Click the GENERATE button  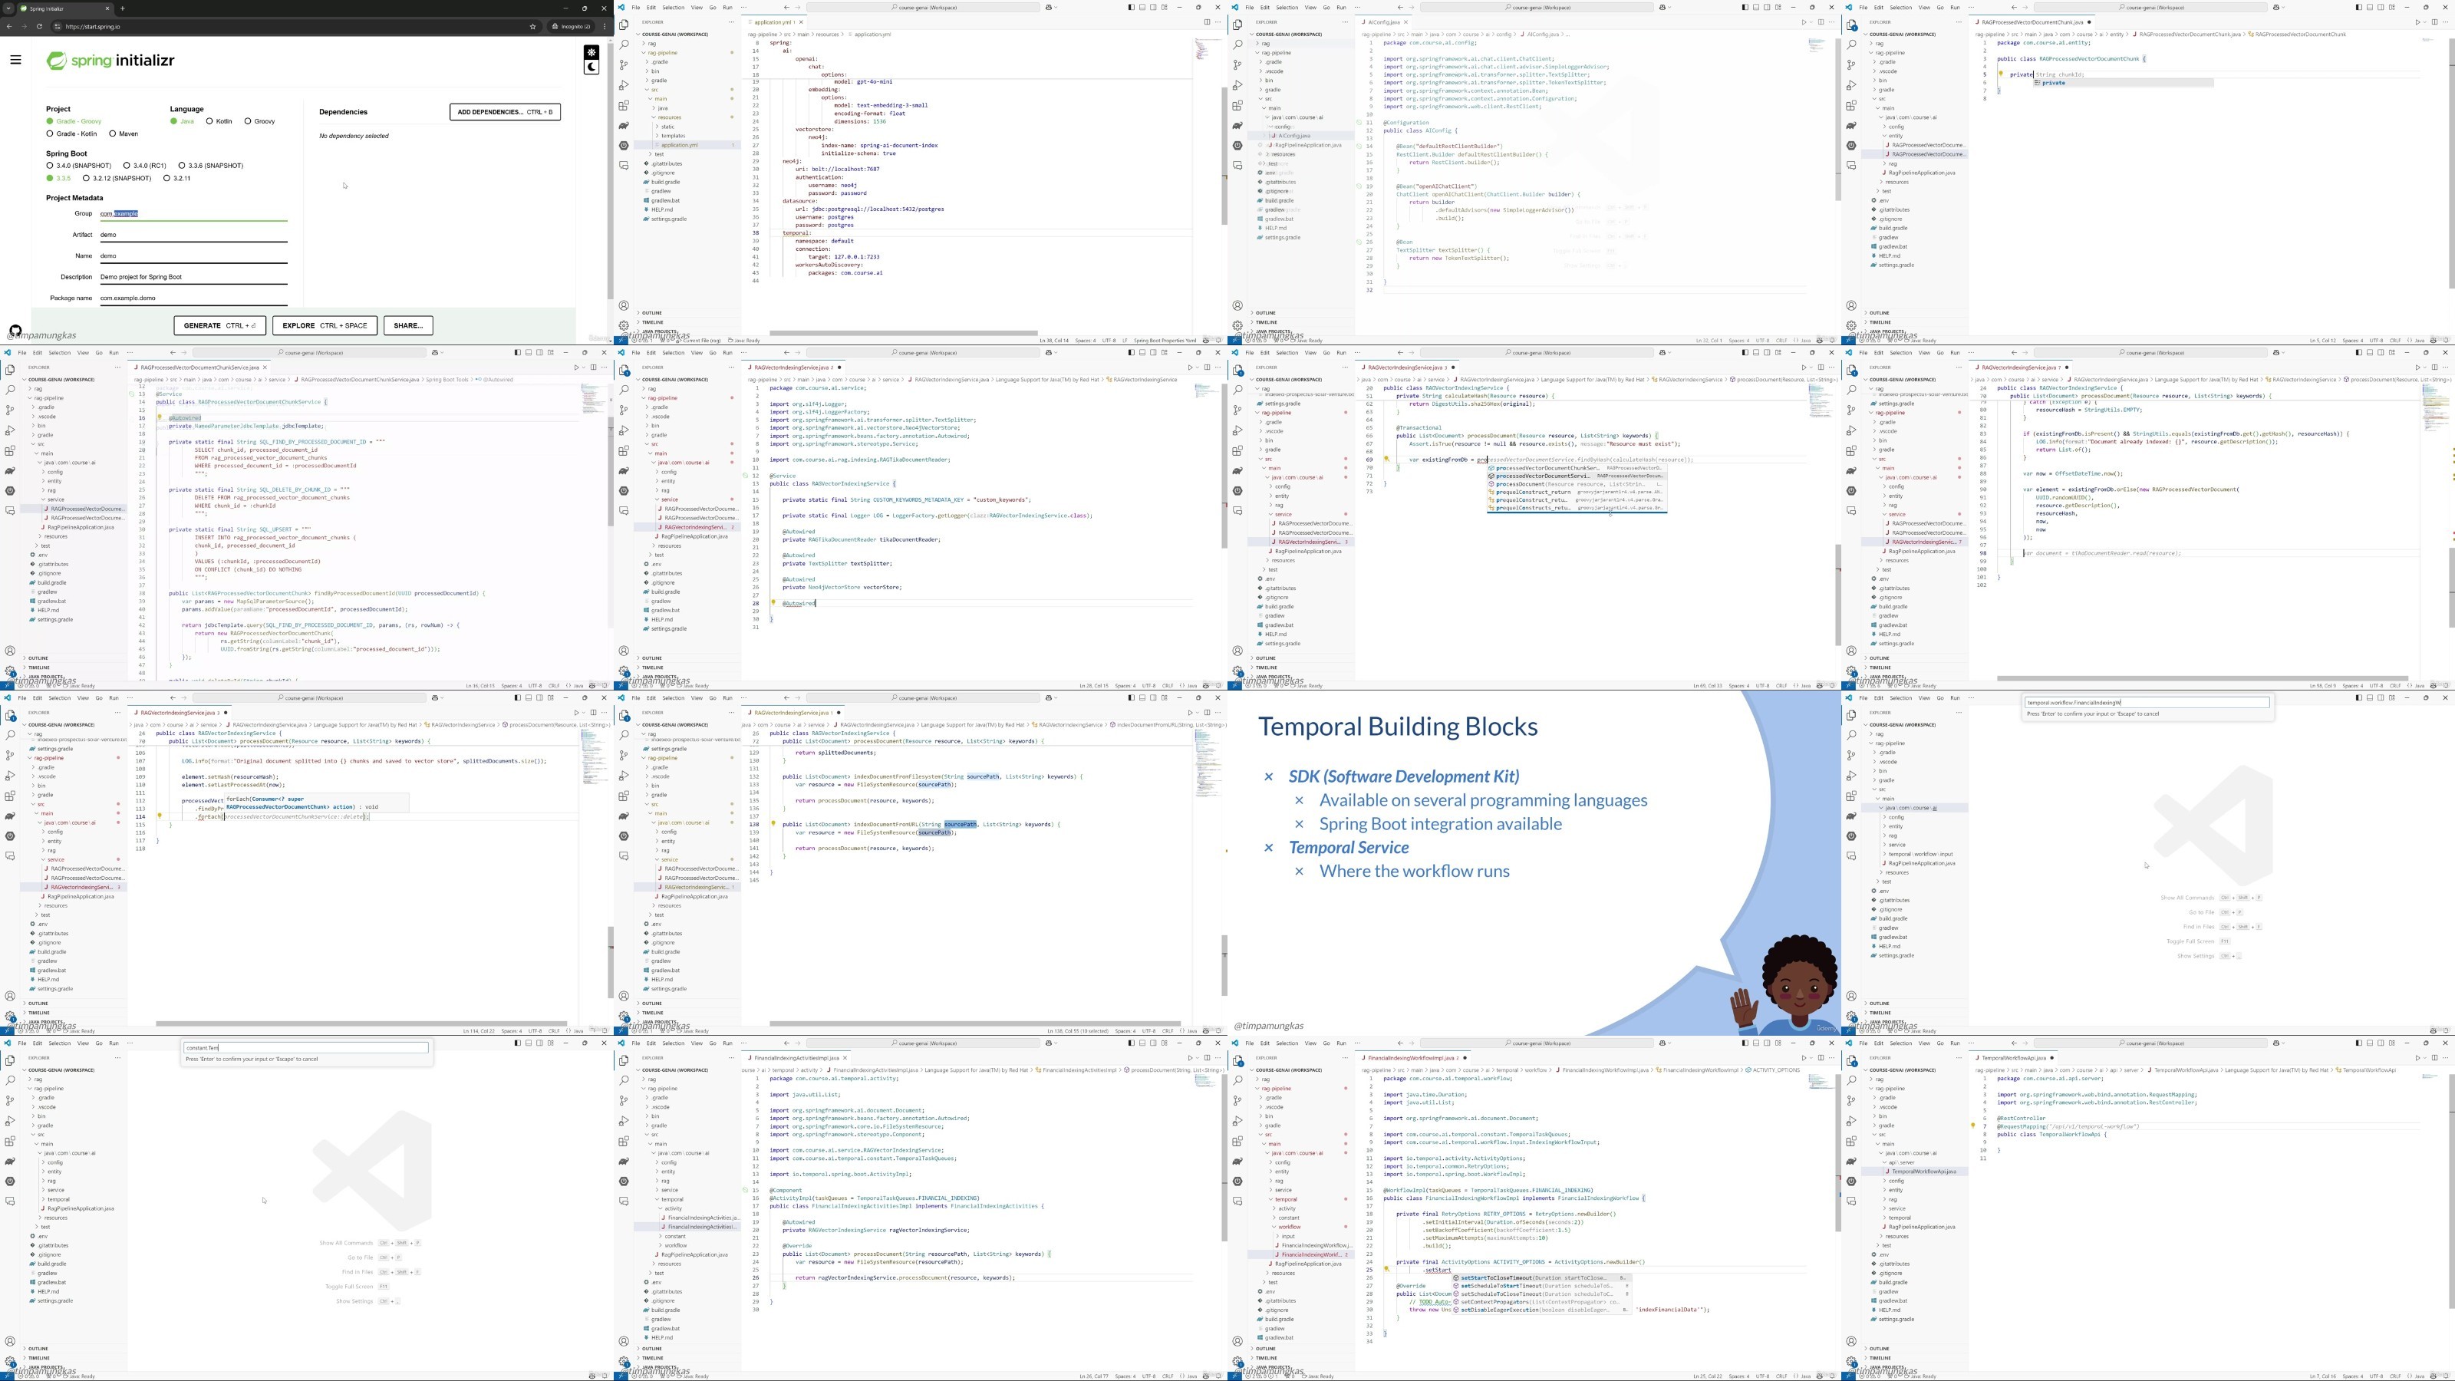(220, 325)
